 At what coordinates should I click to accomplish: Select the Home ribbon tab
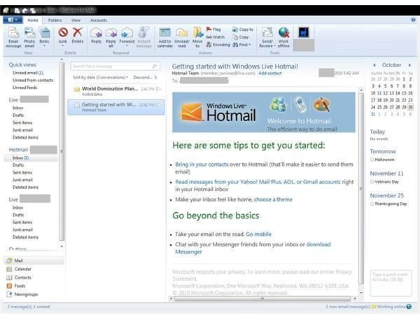[33, 20]
